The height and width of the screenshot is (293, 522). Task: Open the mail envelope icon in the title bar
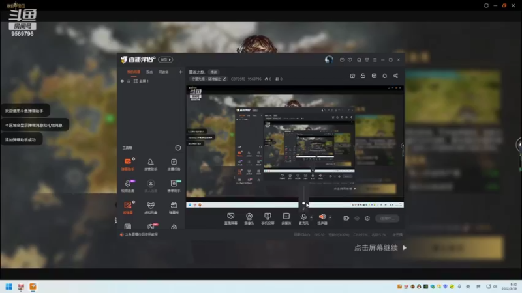[342, 60]
